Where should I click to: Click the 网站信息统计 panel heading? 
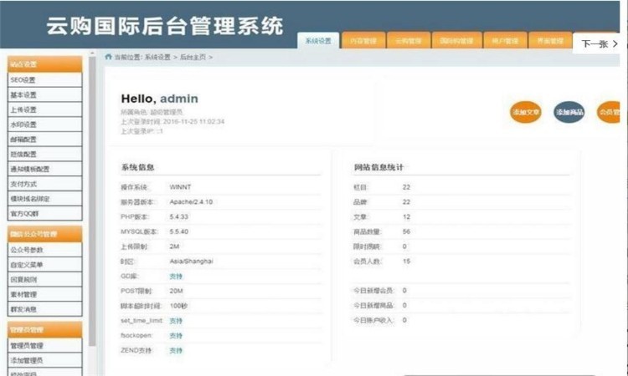click(x=378, y=167)
